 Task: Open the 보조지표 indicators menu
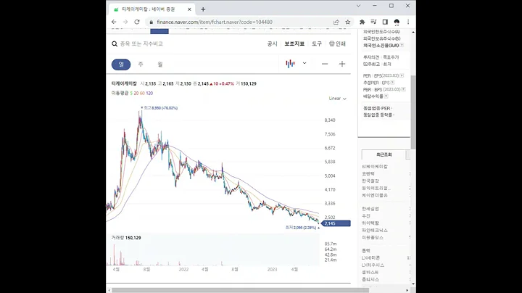(294, 44)
